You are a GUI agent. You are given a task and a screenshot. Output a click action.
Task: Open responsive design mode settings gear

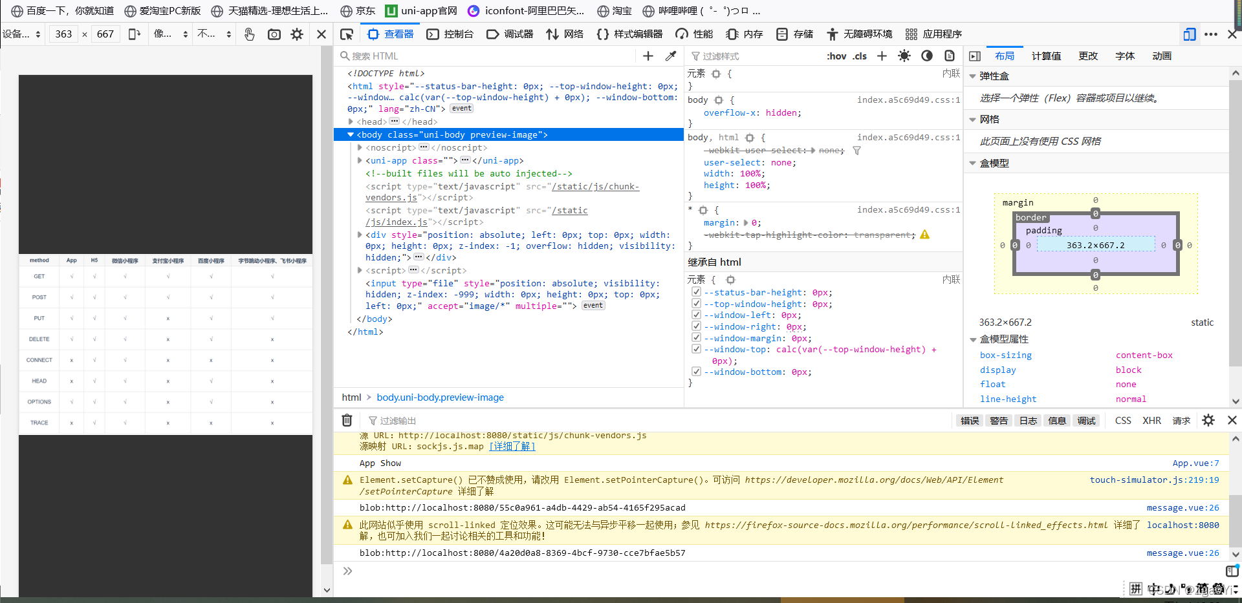[x=297, y=34]
